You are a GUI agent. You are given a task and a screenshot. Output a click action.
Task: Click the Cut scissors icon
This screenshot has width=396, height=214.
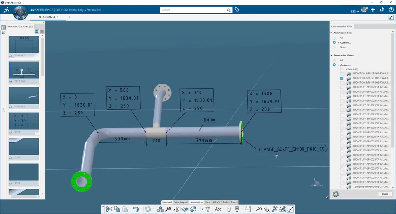(109, 209)
